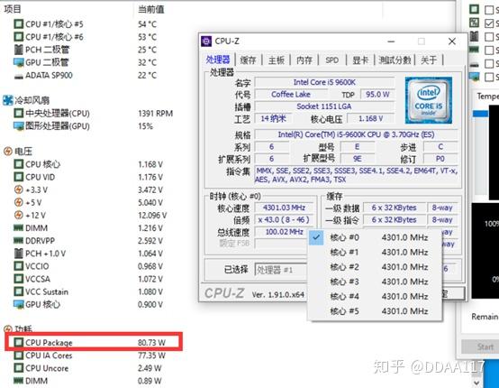
Task: Click the VCCSA chip icon
Action: click(x=19, y=279)
